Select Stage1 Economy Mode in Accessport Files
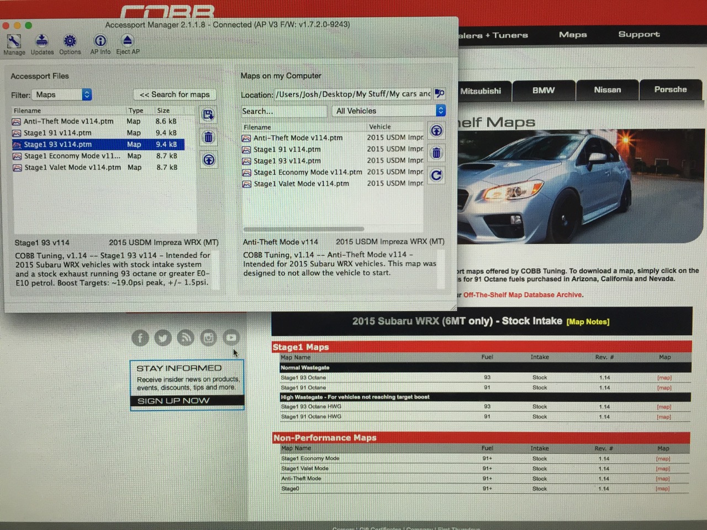Viewport: 707px width, 530px height. click(98, 156)
